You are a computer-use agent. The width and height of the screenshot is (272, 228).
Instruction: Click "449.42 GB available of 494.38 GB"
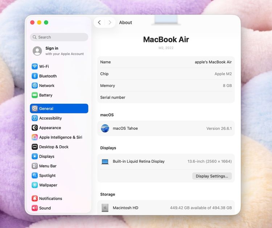tap(201, 208)
